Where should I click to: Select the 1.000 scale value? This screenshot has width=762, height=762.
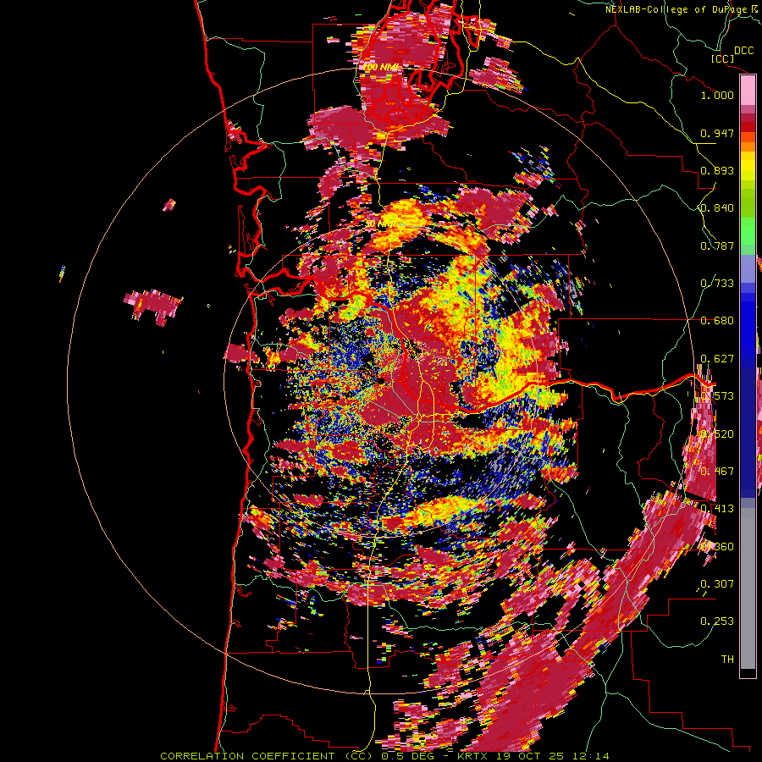(x=717, y=95)
